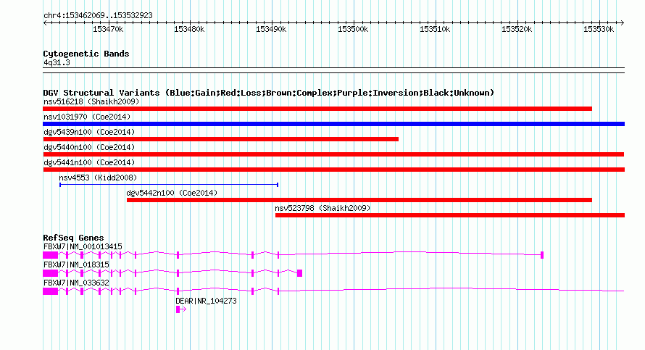Click the nsv523798 (Shaikh2009) label
Screen dimensions: 645x350
pos(323,208)
